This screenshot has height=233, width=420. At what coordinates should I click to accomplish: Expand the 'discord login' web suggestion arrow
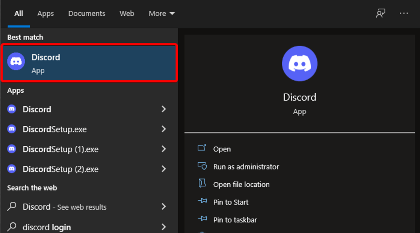(164, 227)
